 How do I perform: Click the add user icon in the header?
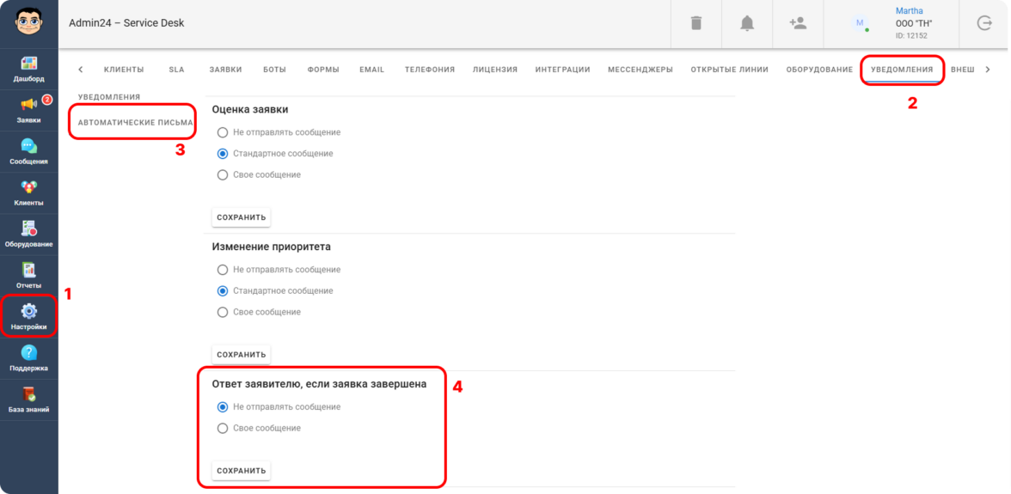(x=798, y=24)
